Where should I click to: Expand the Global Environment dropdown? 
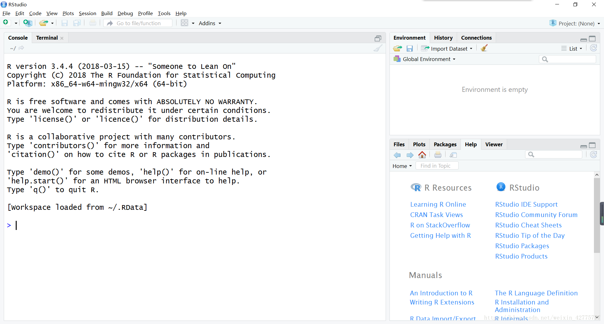(x=425, y=59)
